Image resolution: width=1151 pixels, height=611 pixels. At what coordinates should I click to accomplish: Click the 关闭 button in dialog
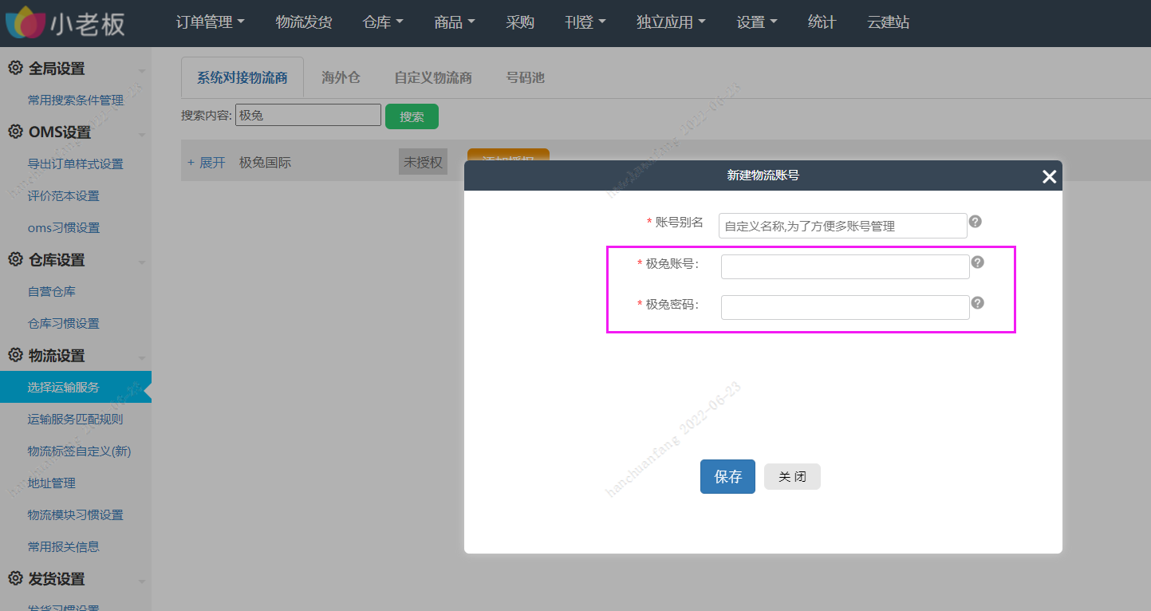point(792,476)
